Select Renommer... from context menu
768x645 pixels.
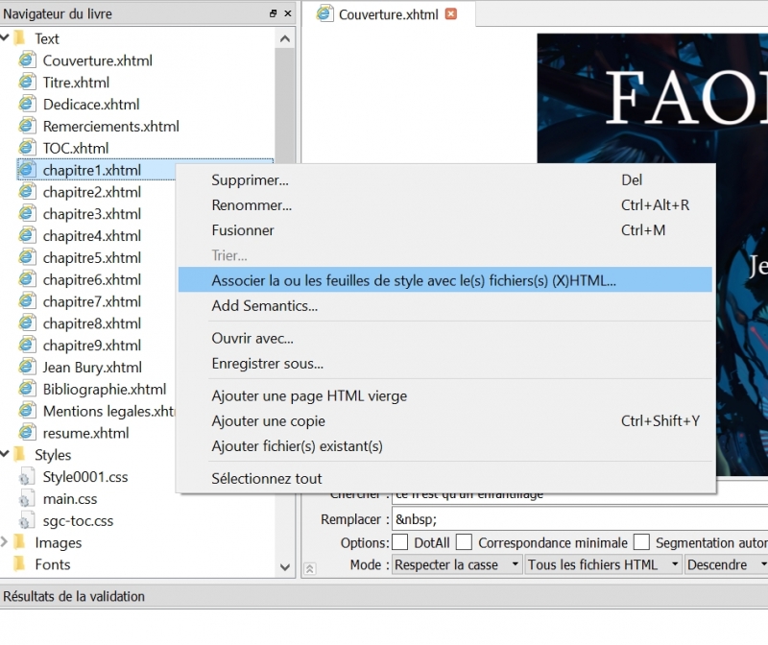pyautogui.click(x=252, y=204)
